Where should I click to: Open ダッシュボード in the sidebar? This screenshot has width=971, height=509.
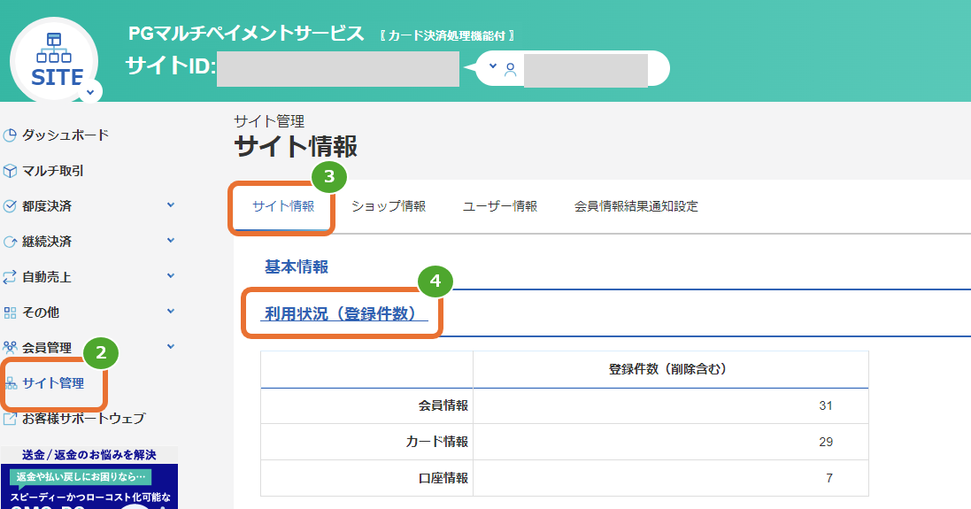(x=65, y=135)
